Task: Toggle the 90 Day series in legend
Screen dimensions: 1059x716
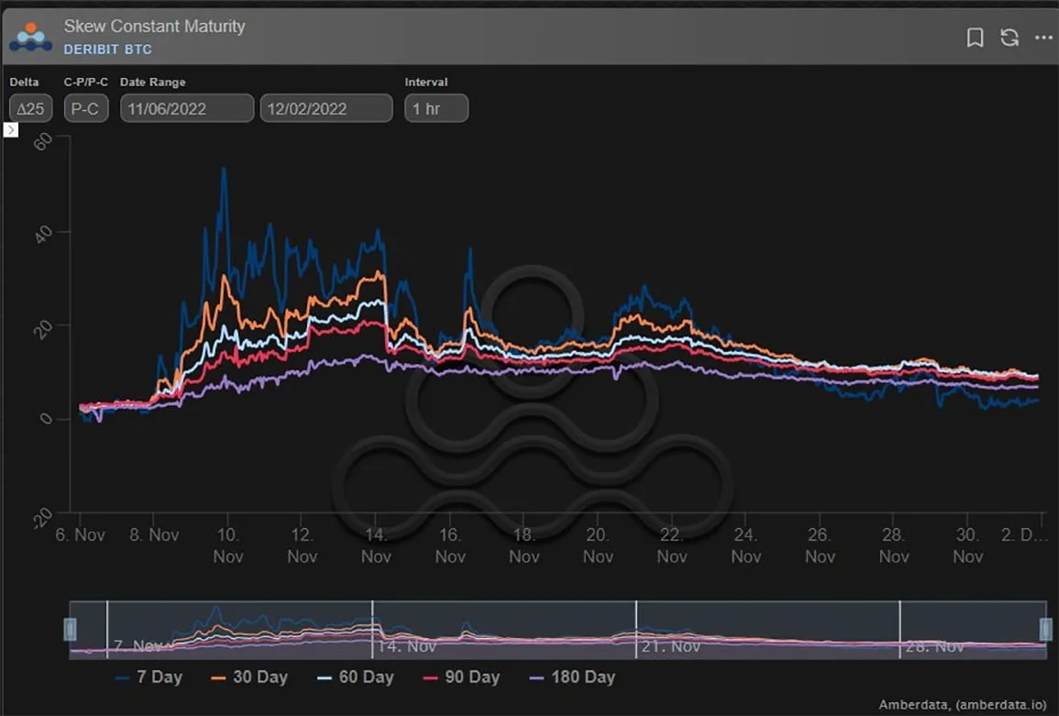Action: point(461,677)
